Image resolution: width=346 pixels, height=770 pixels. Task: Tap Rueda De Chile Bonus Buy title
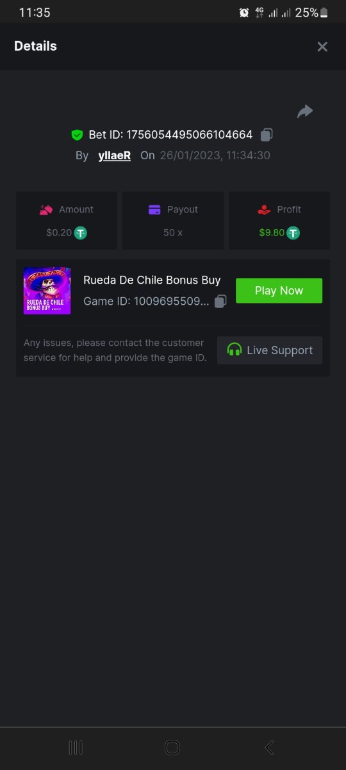[152, 280]
